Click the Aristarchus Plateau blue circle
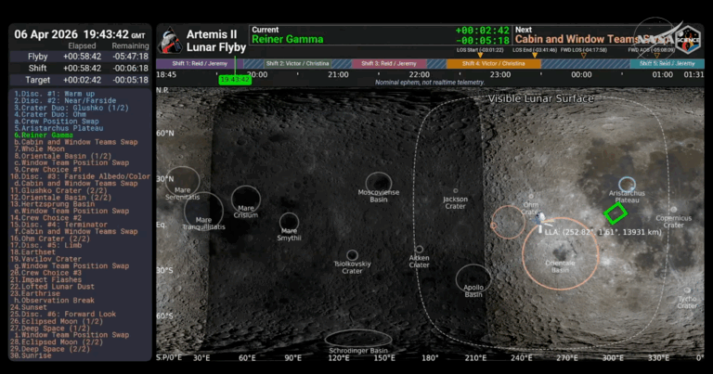The width and height of the screenshot is (713, 374). (628, 184)
